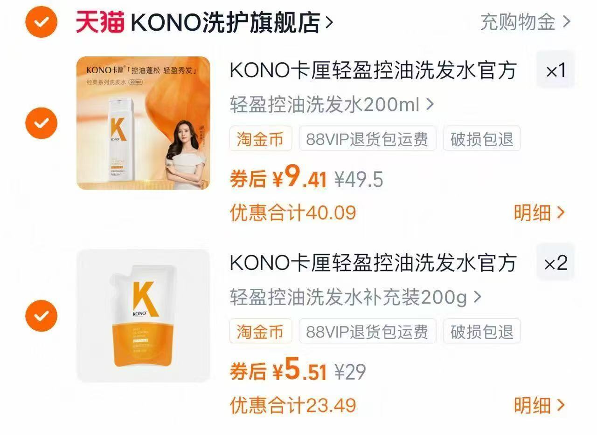Tap 破损包退 tag on refill product
The width and height of the screenshot is (597, 435).
pyautogui.click(x=481, y=331)
